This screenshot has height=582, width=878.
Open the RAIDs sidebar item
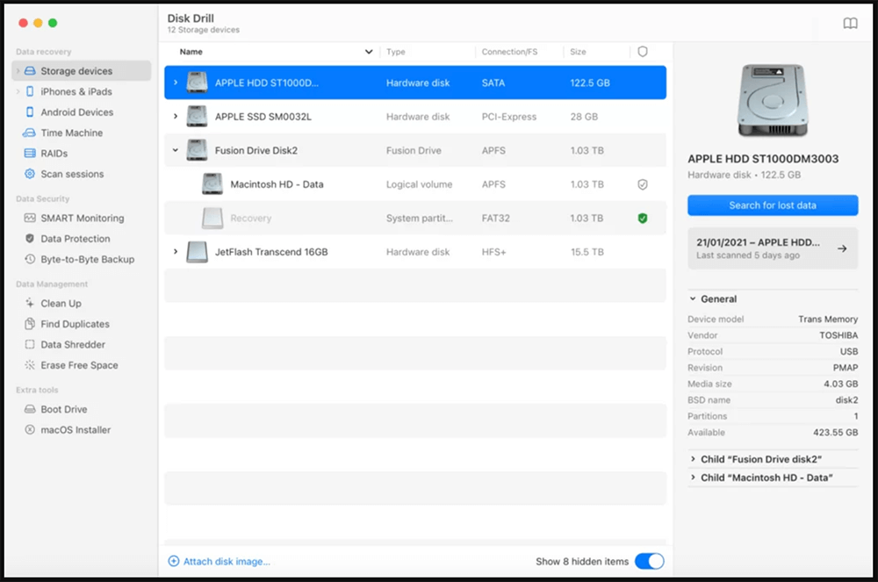54,154
